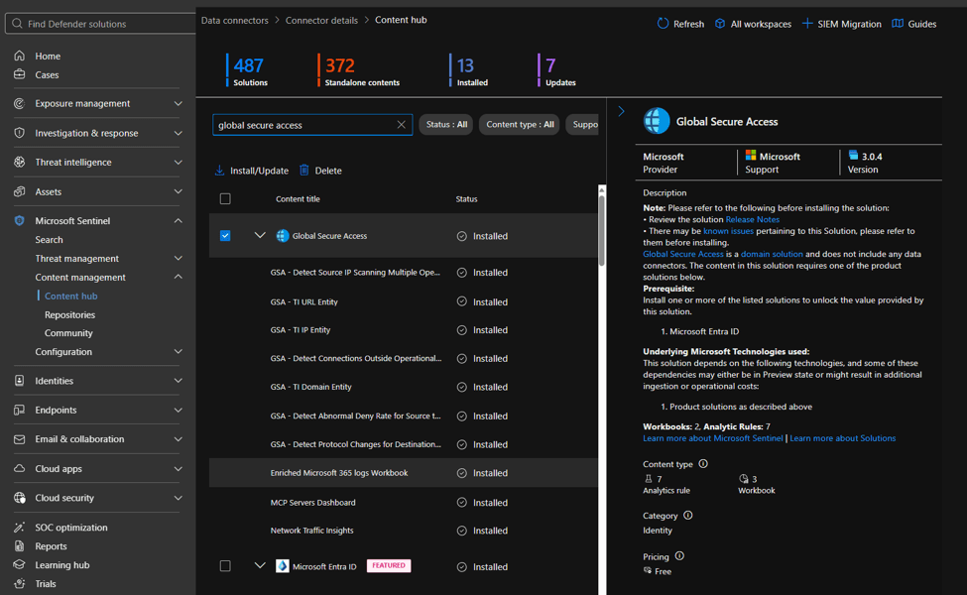Open the Content type : All filter
The image size is (967, 595).
[x=520, y=125]
